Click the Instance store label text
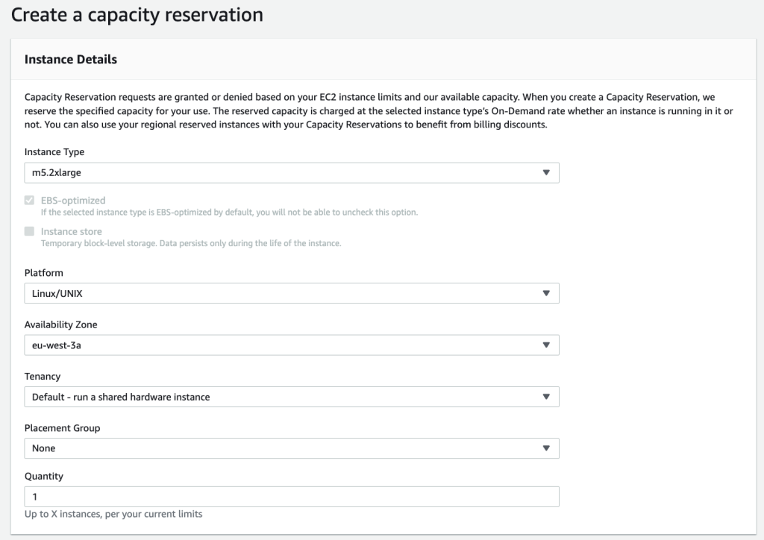This screenshot has width=764, height=540. [x=71, y=232]
